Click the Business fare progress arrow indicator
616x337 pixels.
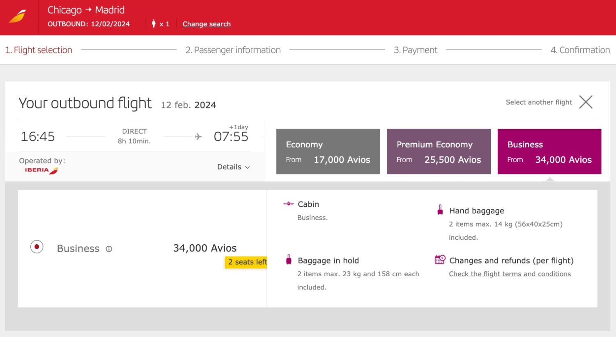click(x=549, y=178)
